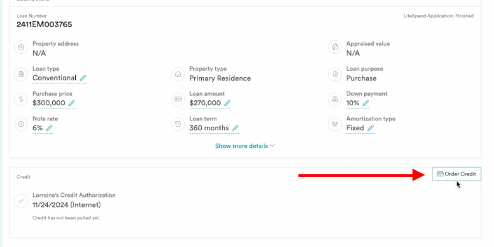Screen dimensions: 494x247
Task: Click pencil icon next to 360 months
Action: pyautogui.click(x=235, y=128)
